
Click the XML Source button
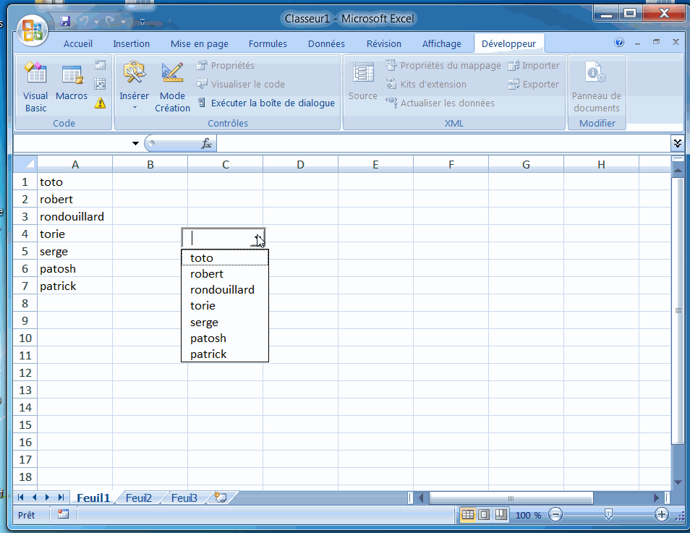(x=363, y=82)
